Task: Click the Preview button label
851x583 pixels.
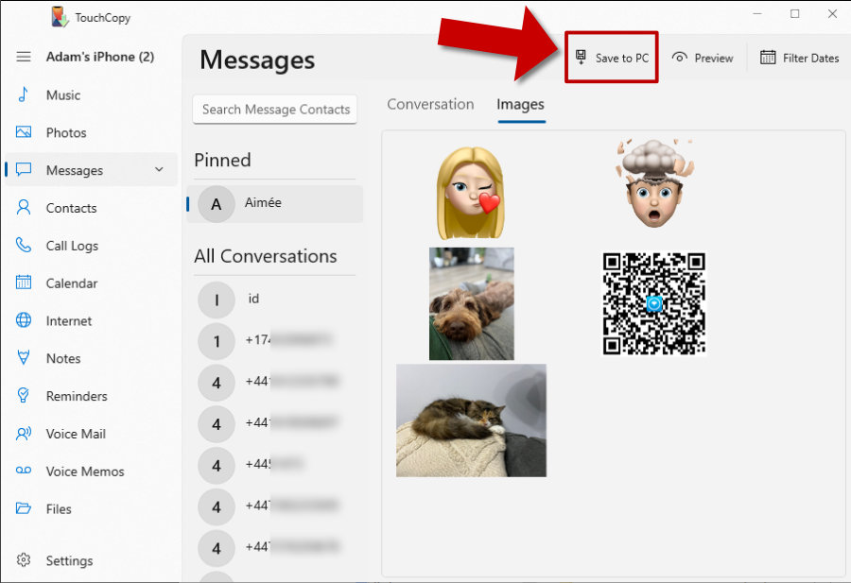Action: tap(714, 58)
